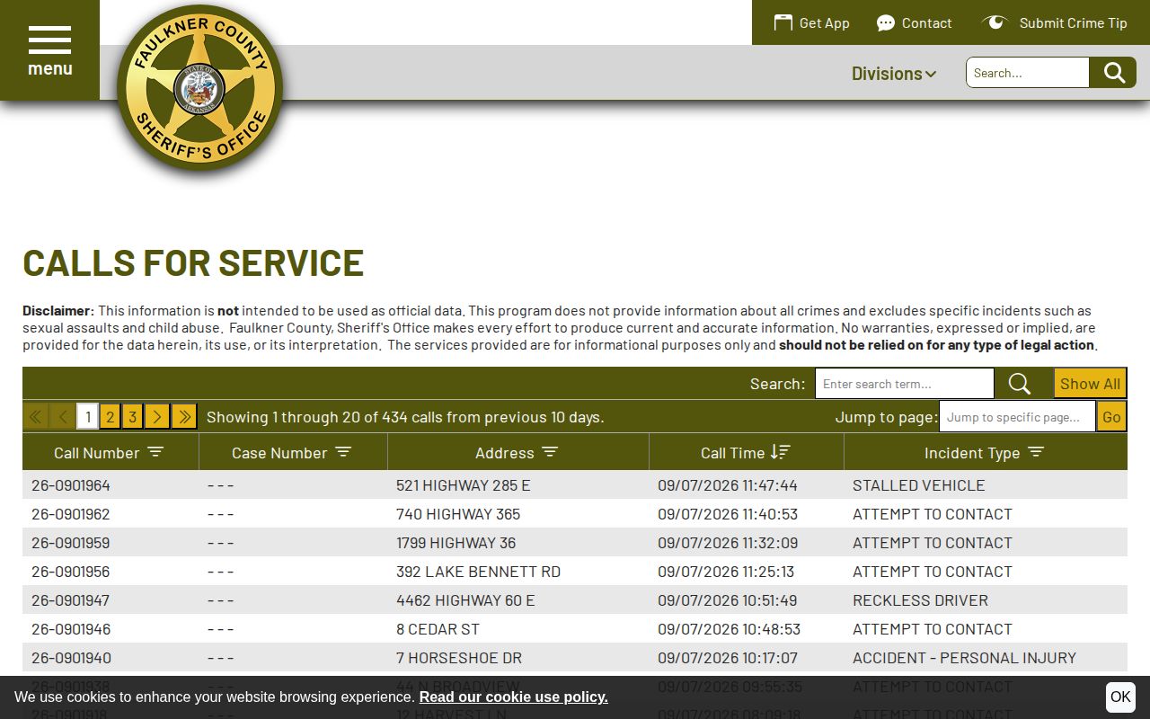This screenshot has width=1150, height=719.
Task: Go to previous page arrow
Action: click(63, 416)
